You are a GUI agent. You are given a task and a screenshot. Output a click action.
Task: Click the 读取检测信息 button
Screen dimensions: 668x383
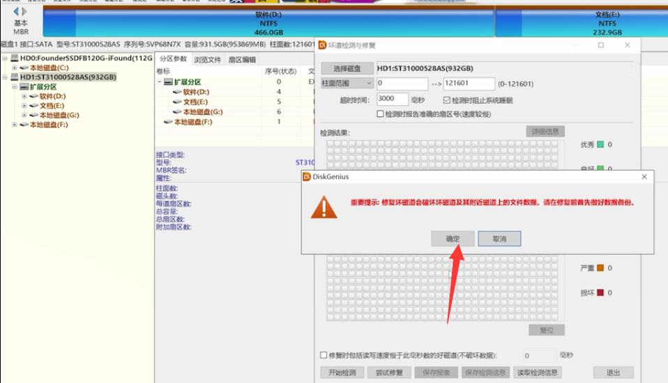click(x=537, y=373)
